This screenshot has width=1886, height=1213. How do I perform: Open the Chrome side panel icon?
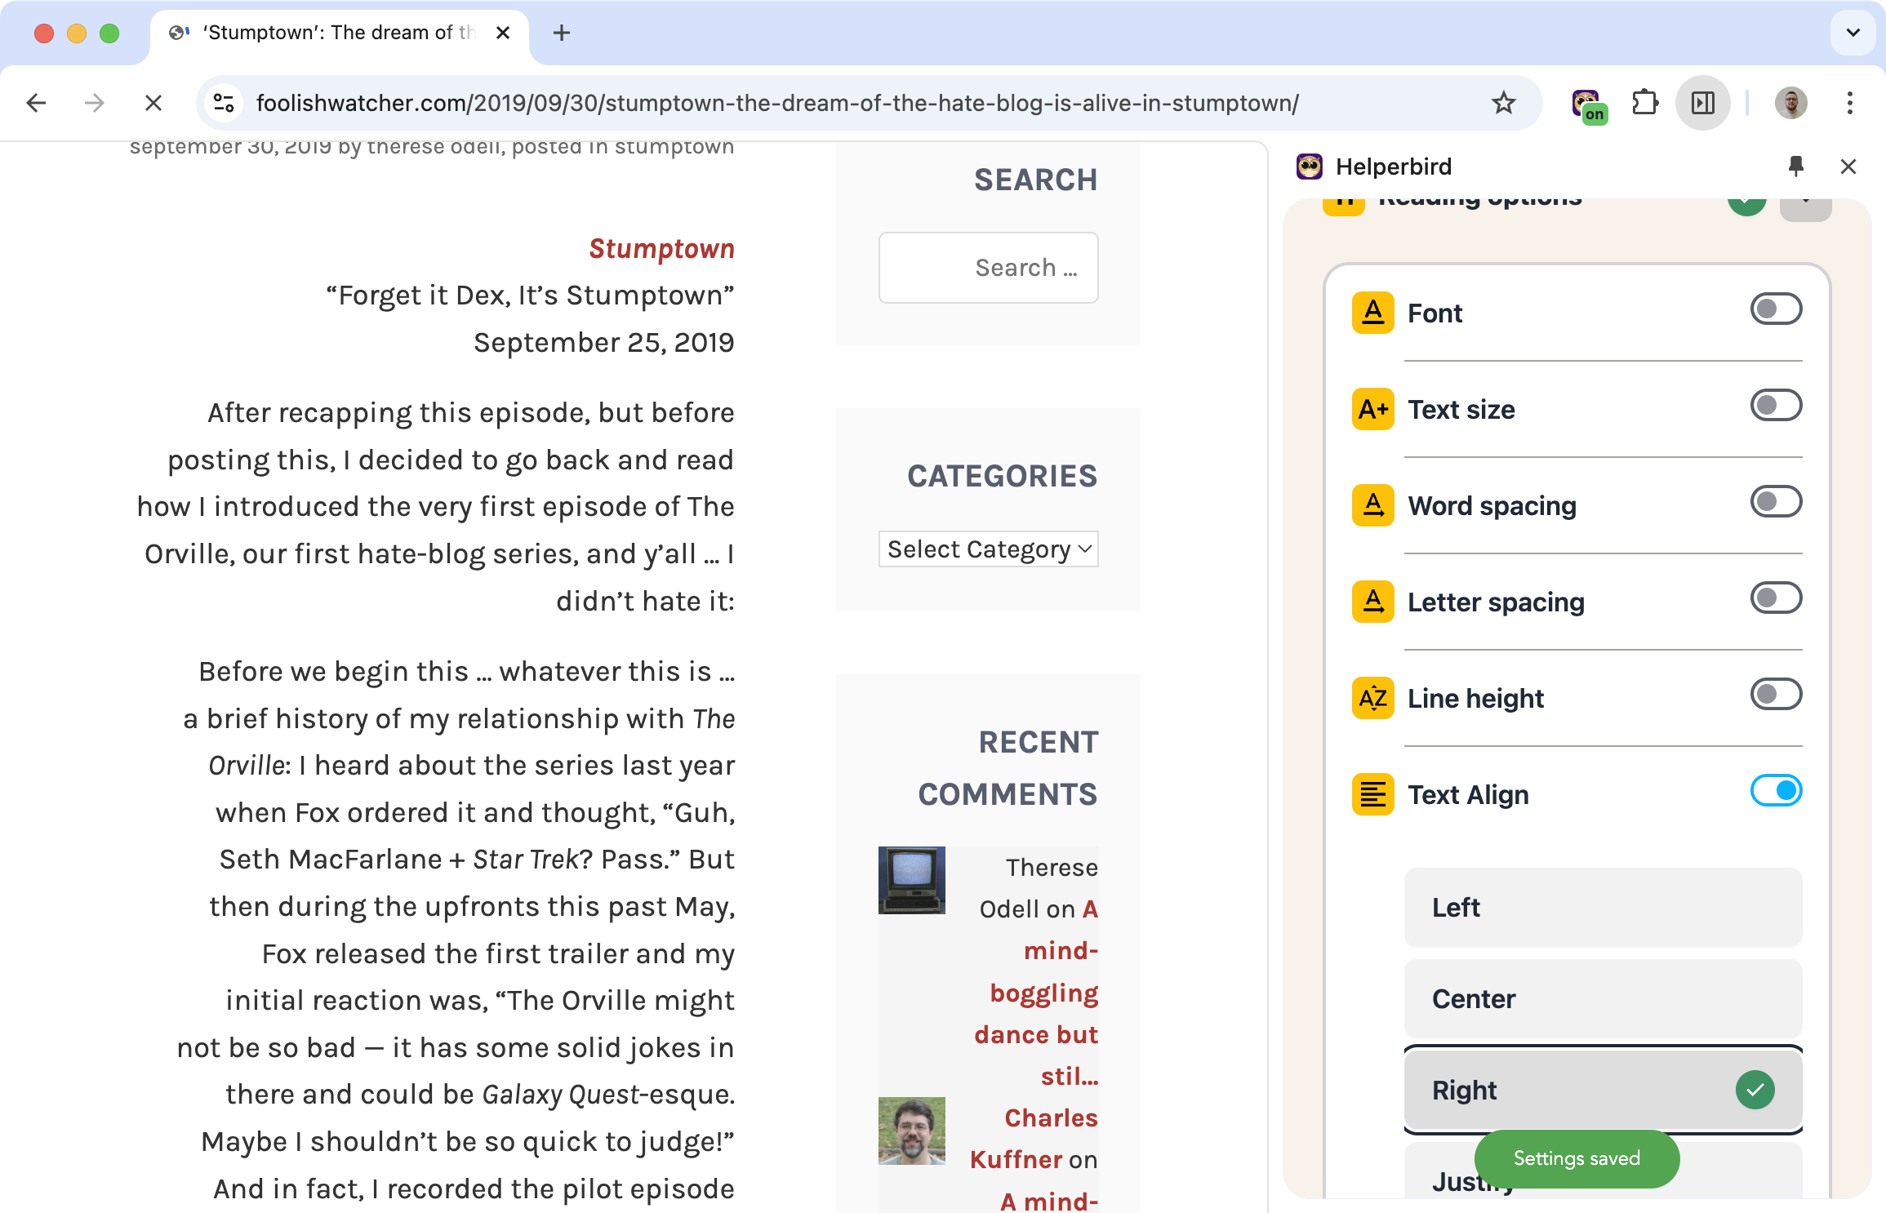point(1702,103)
